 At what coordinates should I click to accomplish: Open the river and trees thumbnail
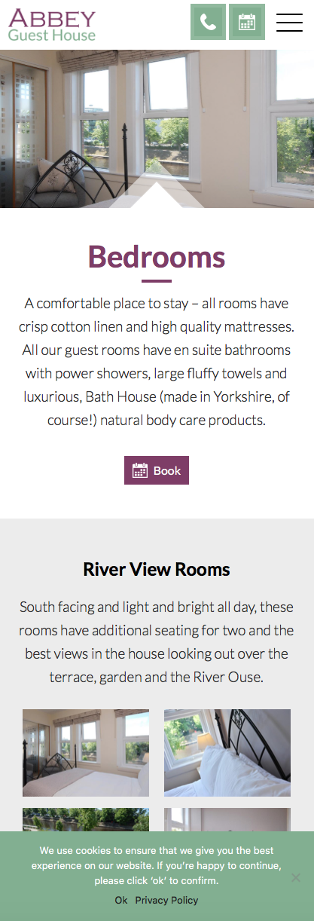[86, 820]
